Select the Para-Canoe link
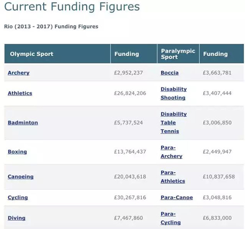Image resolution: width=245 pixels, height=229 pixels. [177, 198]
